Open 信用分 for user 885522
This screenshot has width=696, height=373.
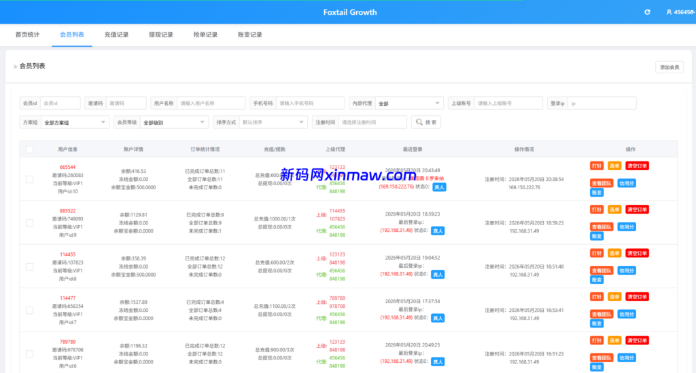626,227
